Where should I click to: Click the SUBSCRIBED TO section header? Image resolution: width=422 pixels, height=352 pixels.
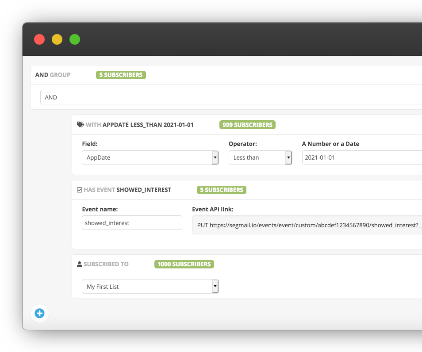(106, 264)
